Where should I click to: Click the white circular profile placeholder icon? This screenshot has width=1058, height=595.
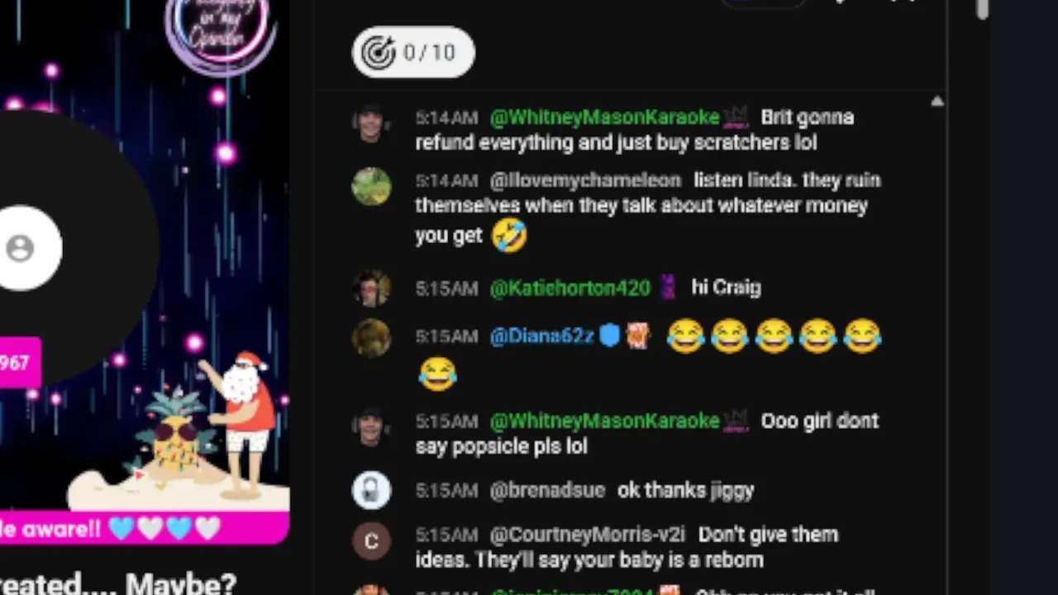pos(20,248)
